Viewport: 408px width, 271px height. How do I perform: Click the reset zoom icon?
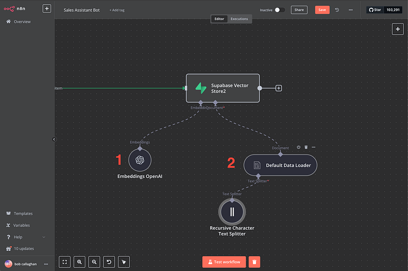(109, 262)
